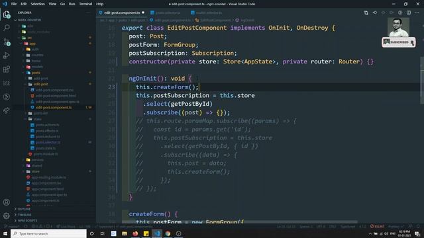Viewport: 424px width, 238px height.
Task: Open the Help menu
Action: (100, 4)
